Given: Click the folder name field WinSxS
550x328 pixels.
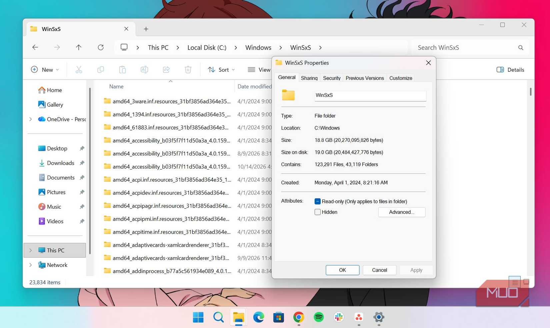Looking at the screenshot, I should tap(370, 95).
